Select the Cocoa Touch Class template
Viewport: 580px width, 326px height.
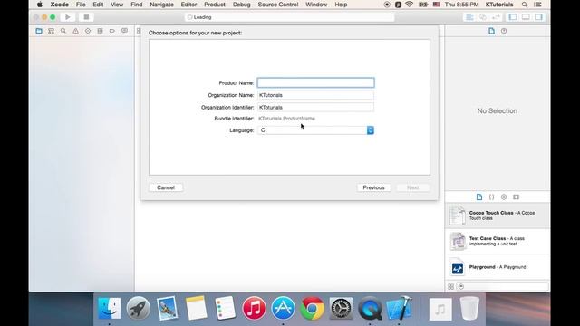(x=498, y=216)
